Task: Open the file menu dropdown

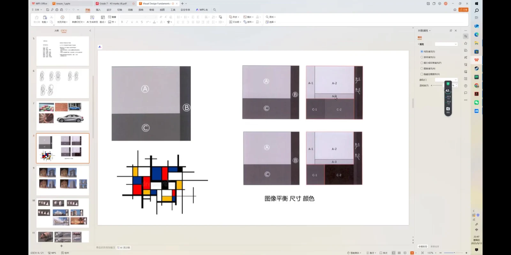Action: [37, 10]
